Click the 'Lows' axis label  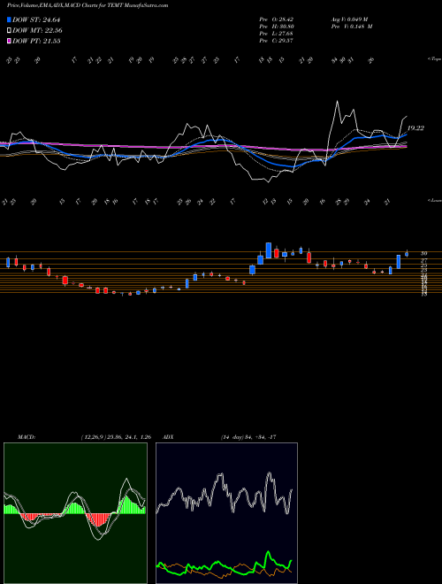[x=435, y=200]
